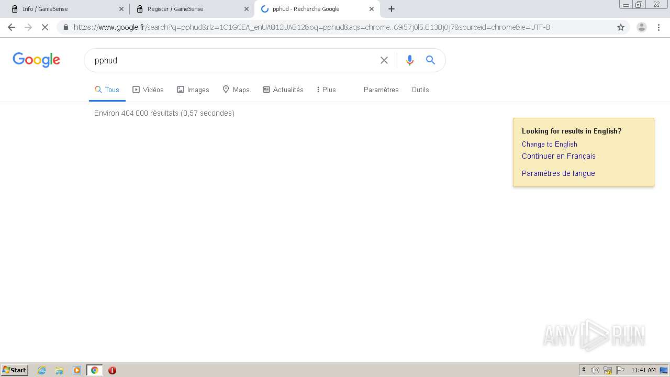Expand the Plus more menu
The image size is (670, 377).
[x=326, y=90]
